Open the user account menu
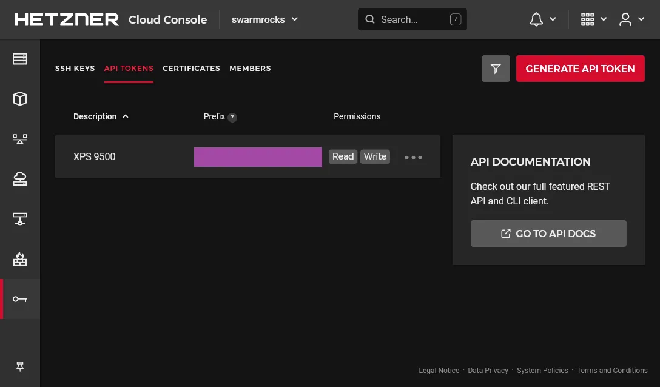Viewport: 660px width, 387px height. 631,19
